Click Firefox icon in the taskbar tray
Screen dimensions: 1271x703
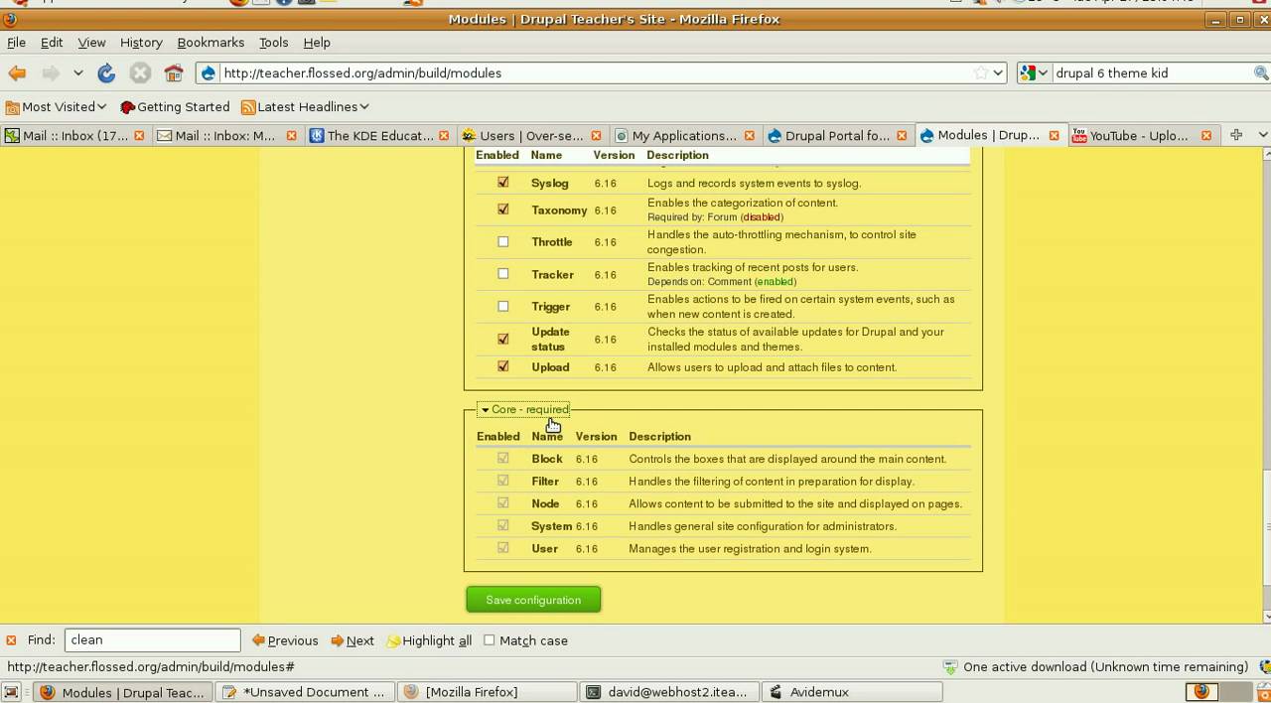1200,691
